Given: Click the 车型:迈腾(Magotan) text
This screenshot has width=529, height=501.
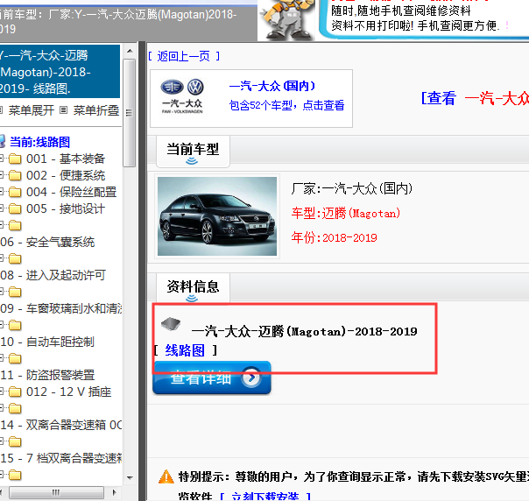Looking at the screenshot, I should pyautogui.click(x=346, y=213).
